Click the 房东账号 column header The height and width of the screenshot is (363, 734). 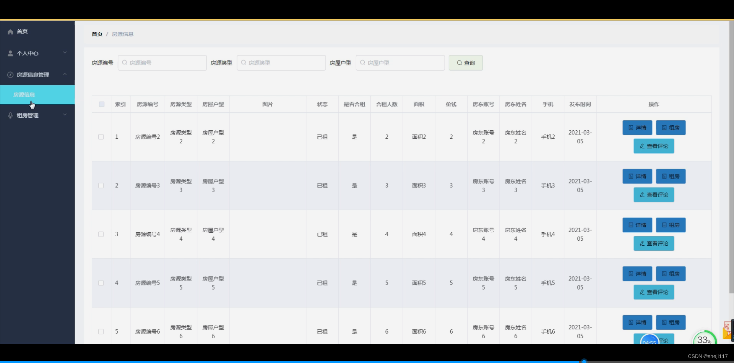[483, 104]
